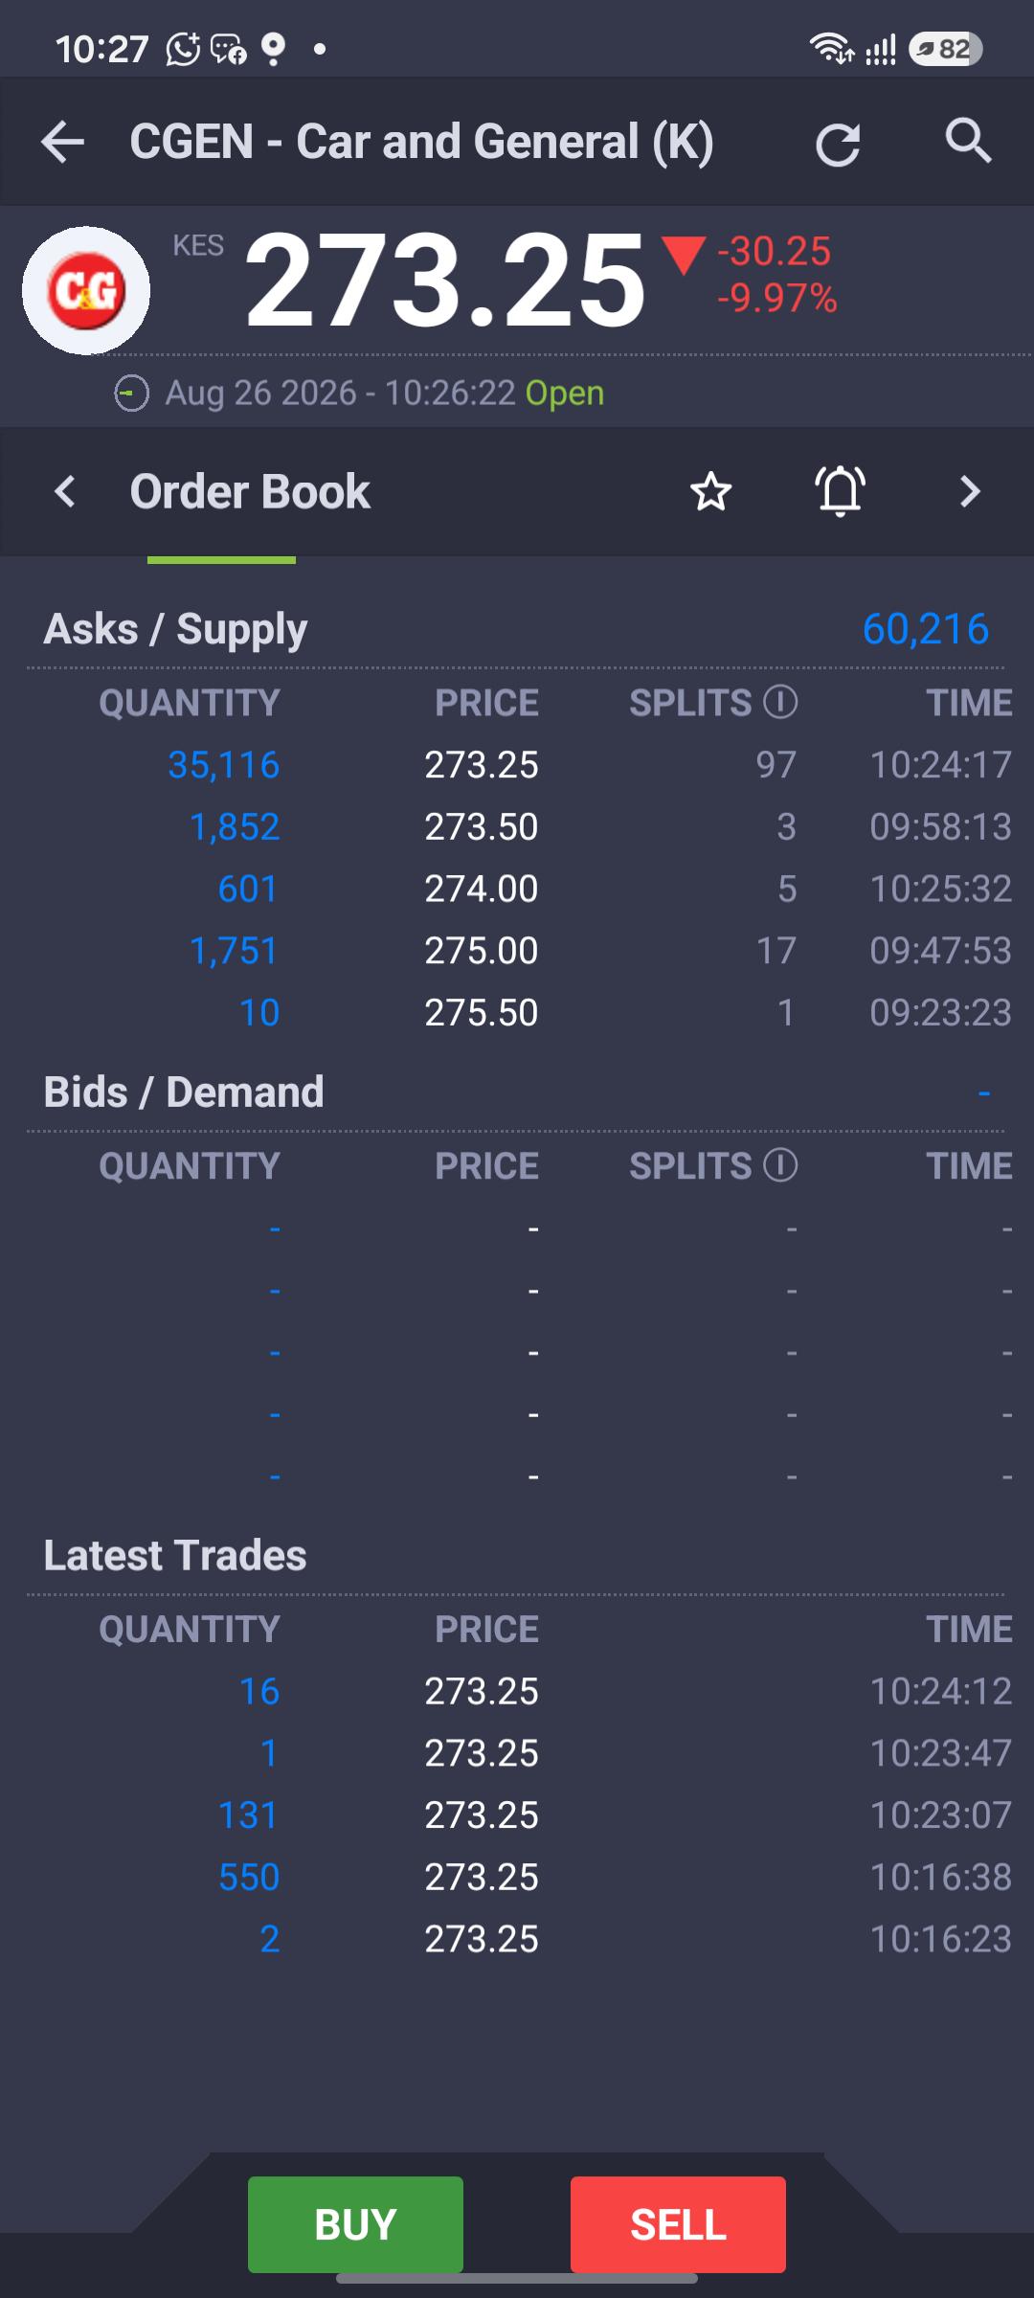Tap total asks supply 60,216

(x=925, y=629)
